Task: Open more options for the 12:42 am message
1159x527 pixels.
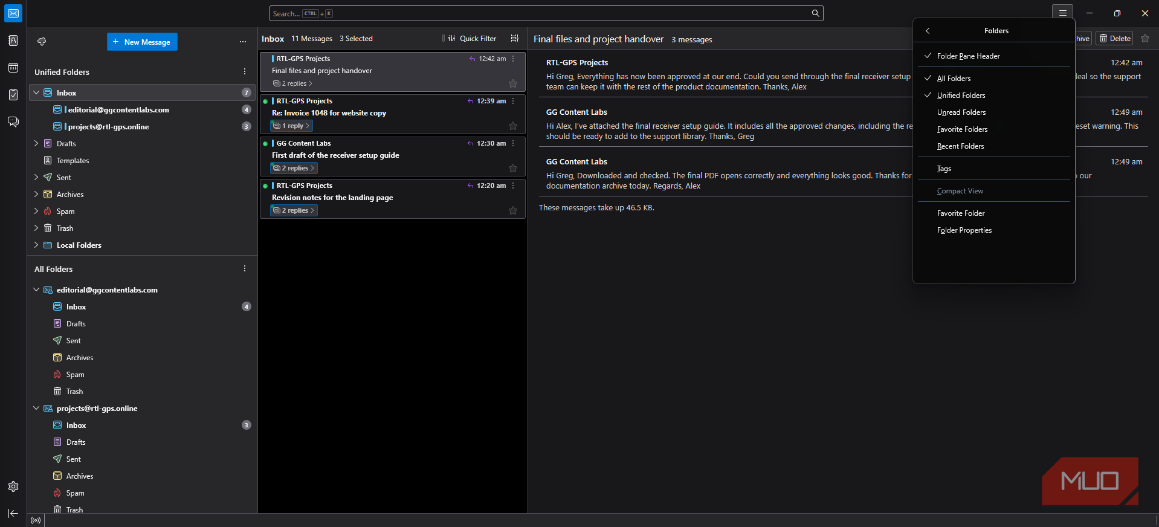Action: tap(513, 59)
